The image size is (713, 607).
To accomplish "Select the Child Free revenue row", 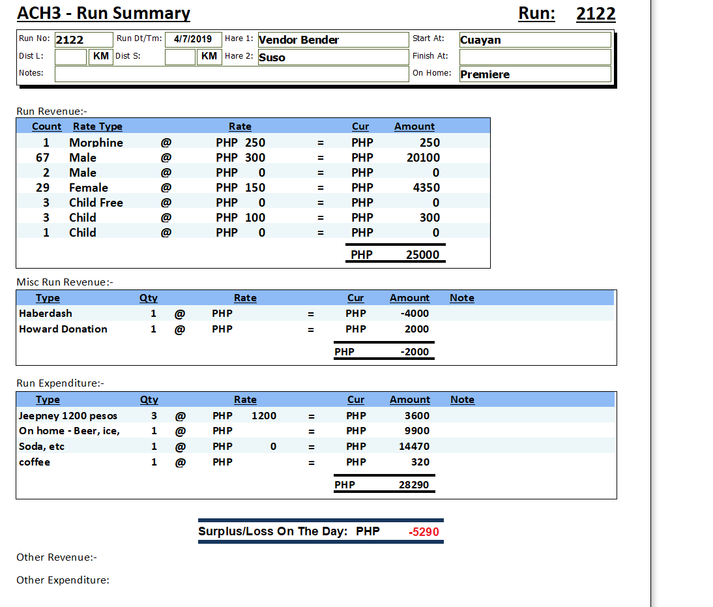I will pyautogui.click(x=96, y=203).
